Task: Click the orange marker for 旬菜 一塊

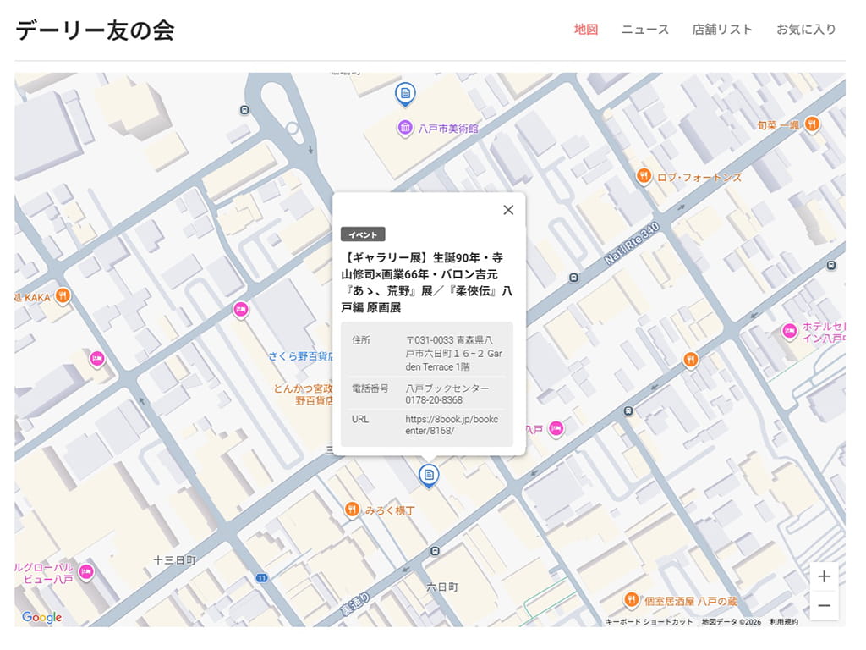Action: coord(812,124)
